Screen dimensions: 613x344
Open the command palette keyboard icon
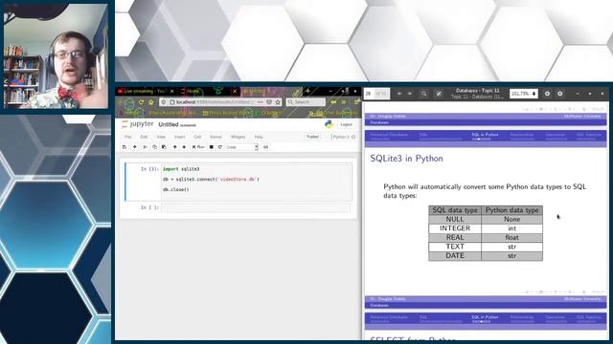point(265,147)
